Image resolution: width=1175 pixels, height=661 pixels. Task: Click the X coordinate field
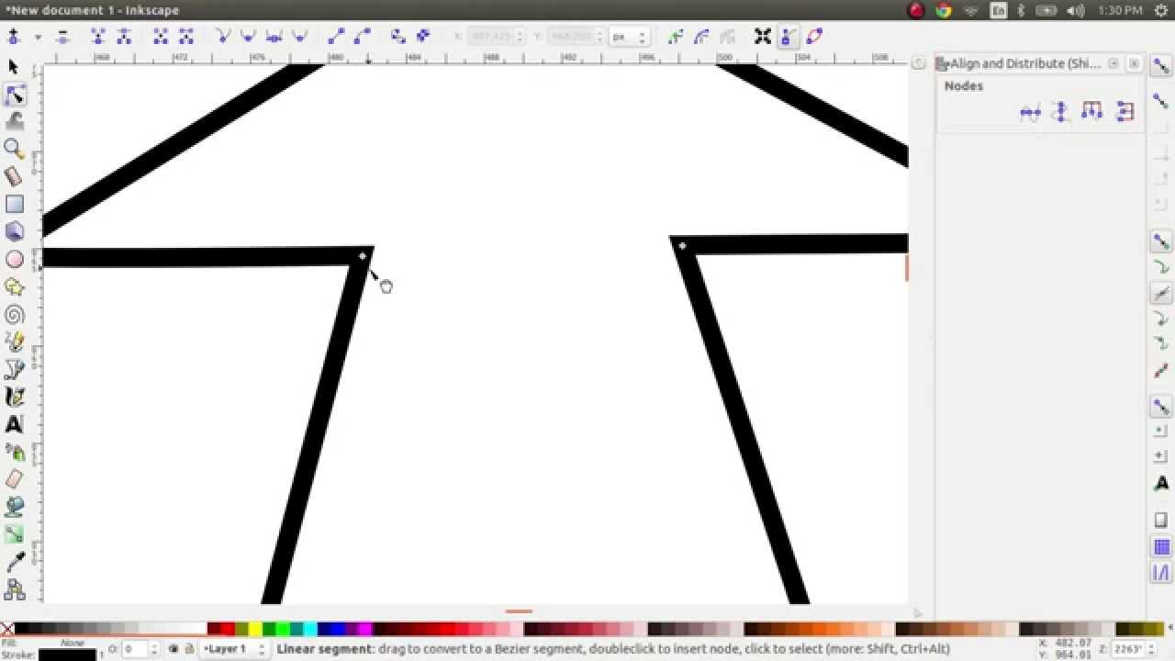coord(496,37)
